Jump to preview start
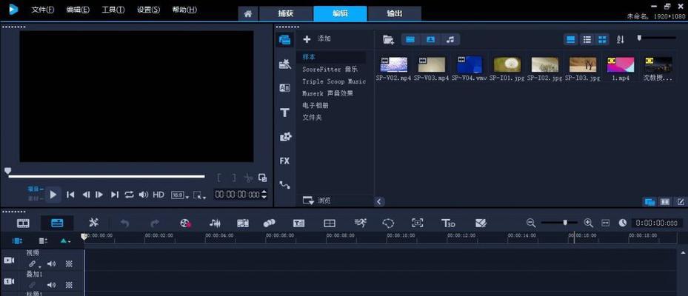 tap(70, 195)
